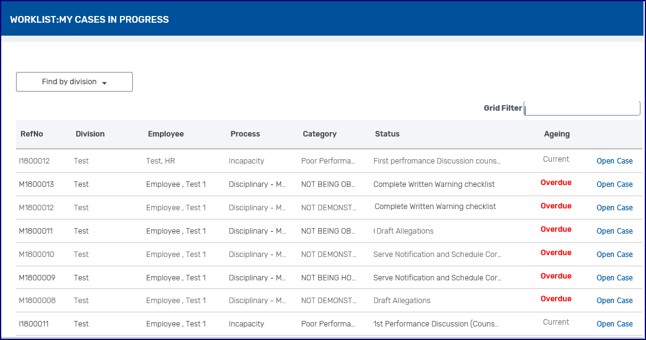Screen dimensions: 646x340
Task: Click 'First perfromance Discussion' status cell
Action: point(437,161)
